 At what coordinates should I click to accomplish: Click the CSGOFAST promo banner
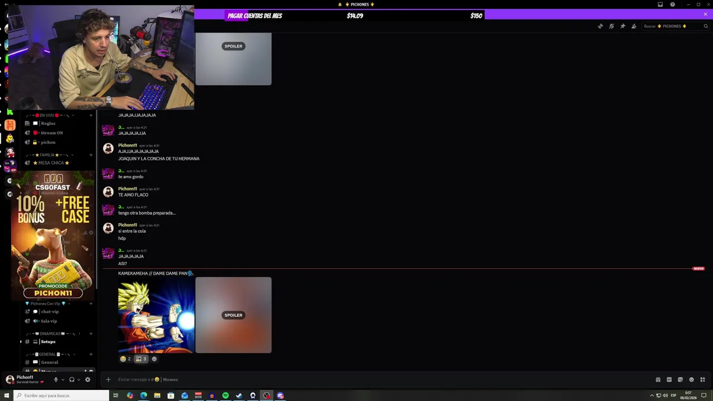[x=53, y=236]
